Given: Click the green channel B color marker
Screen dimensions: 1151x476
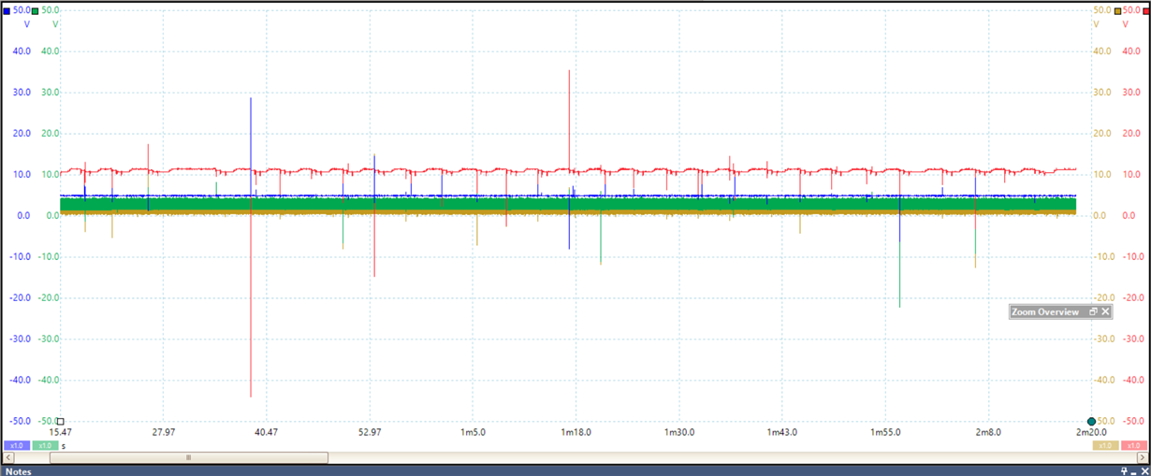Looking at the screenshot, I should coord(36,10).
